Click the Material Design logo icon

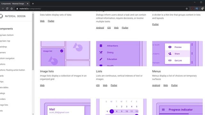[x=1, y=16]
